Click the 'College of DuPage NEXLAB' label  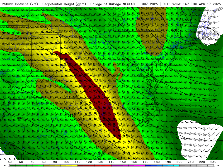tap(113, 4)
